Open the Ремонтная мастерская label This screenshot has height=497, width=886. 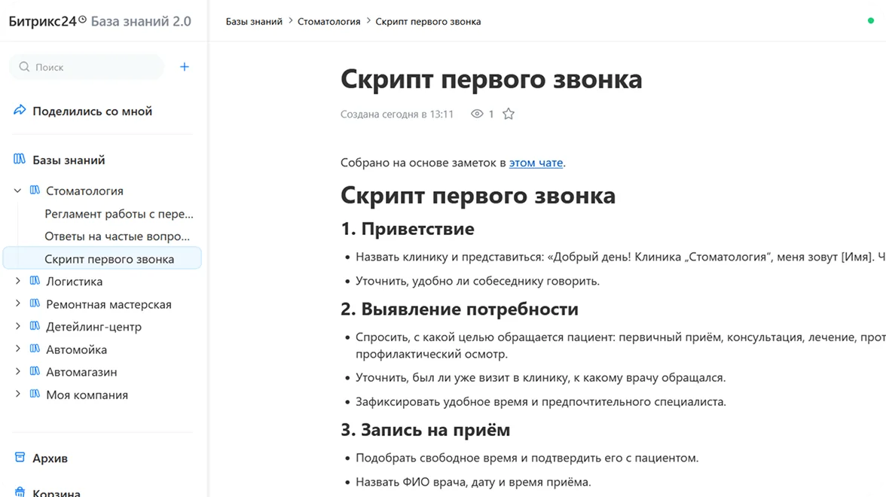pyautogui.click(x=108, y=304)
